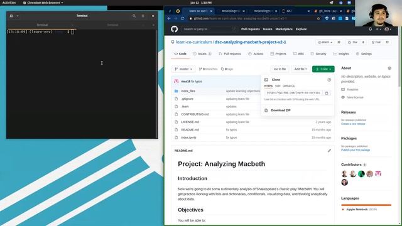Open Activities in the top bar
402x226 pixels.
(9, 3)
